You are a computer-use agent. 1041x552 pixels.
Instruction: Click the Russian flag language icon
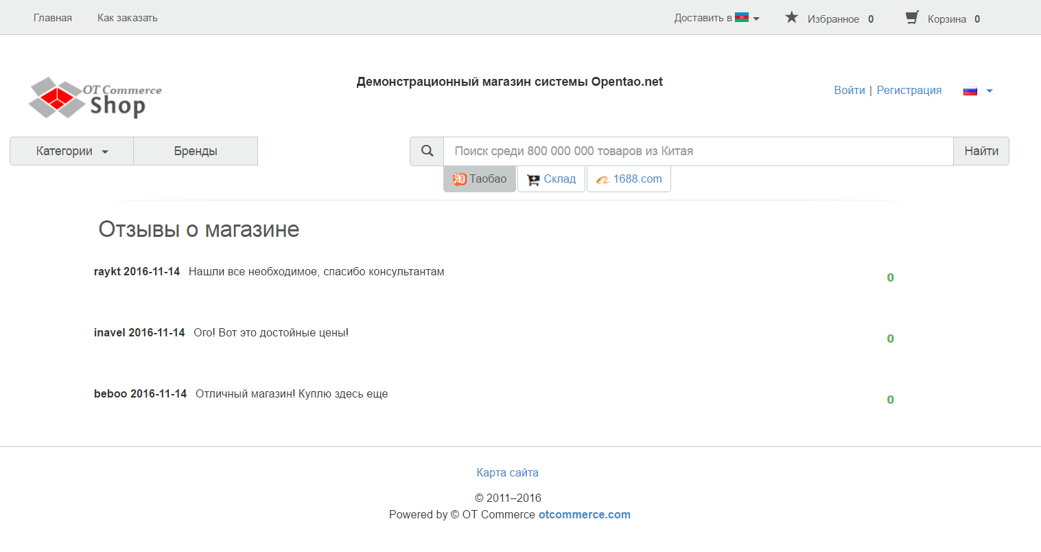[970, 91]
